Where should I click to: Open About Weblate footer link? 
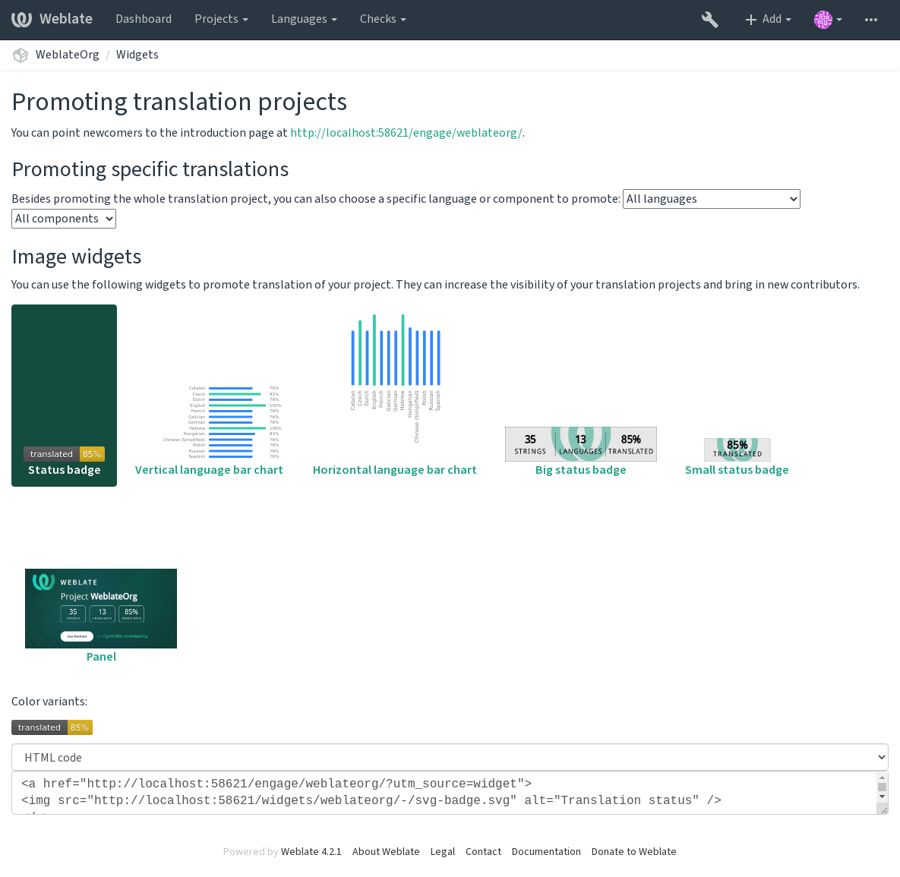(386, 852)
